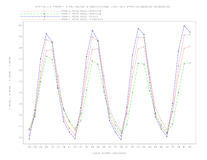Image resolution: width=207 pixels, height=160 pixels.
Task: Click the square marker in FV3GFS/3 legend line
Action: click(44, 19)
